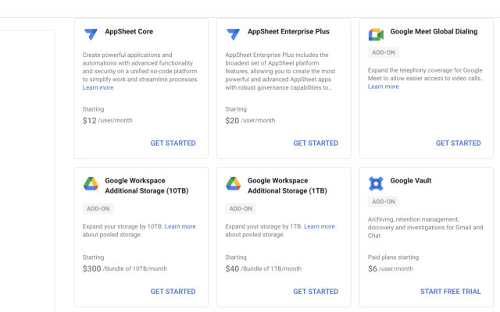The width and height of the screenshot is (500, 312).
Task: Click Google Workspace Additional Storage (10TB) title
Action: 147,186
